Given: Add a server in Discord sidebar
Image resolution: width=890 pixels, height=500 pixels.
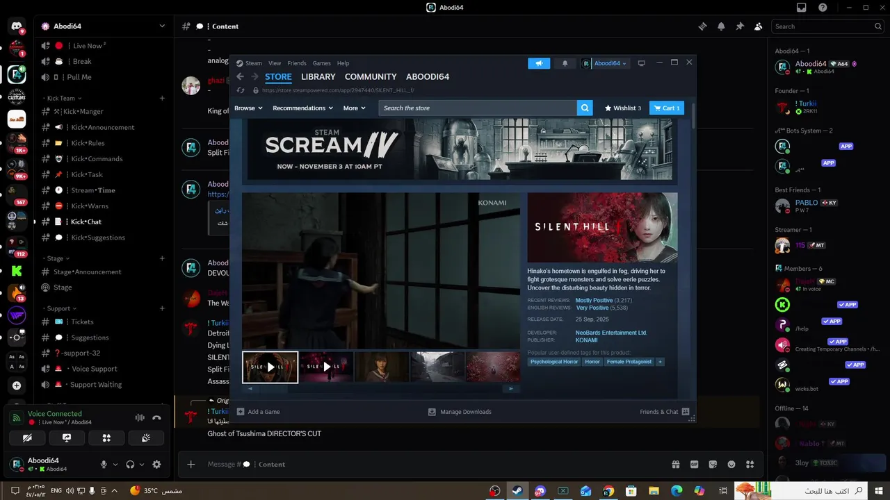Looking at the screenshot, I should tap(17, 385).
